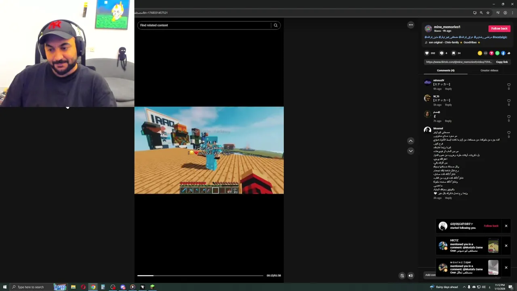517x291 pixels.
Task: Click the playing Minecraft video to pause
Action: click(x=209, y=150)
